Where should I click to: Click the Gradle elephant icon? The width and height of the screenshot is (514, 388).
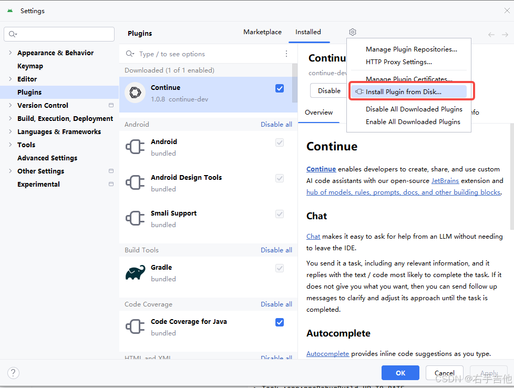coord(135,272)
